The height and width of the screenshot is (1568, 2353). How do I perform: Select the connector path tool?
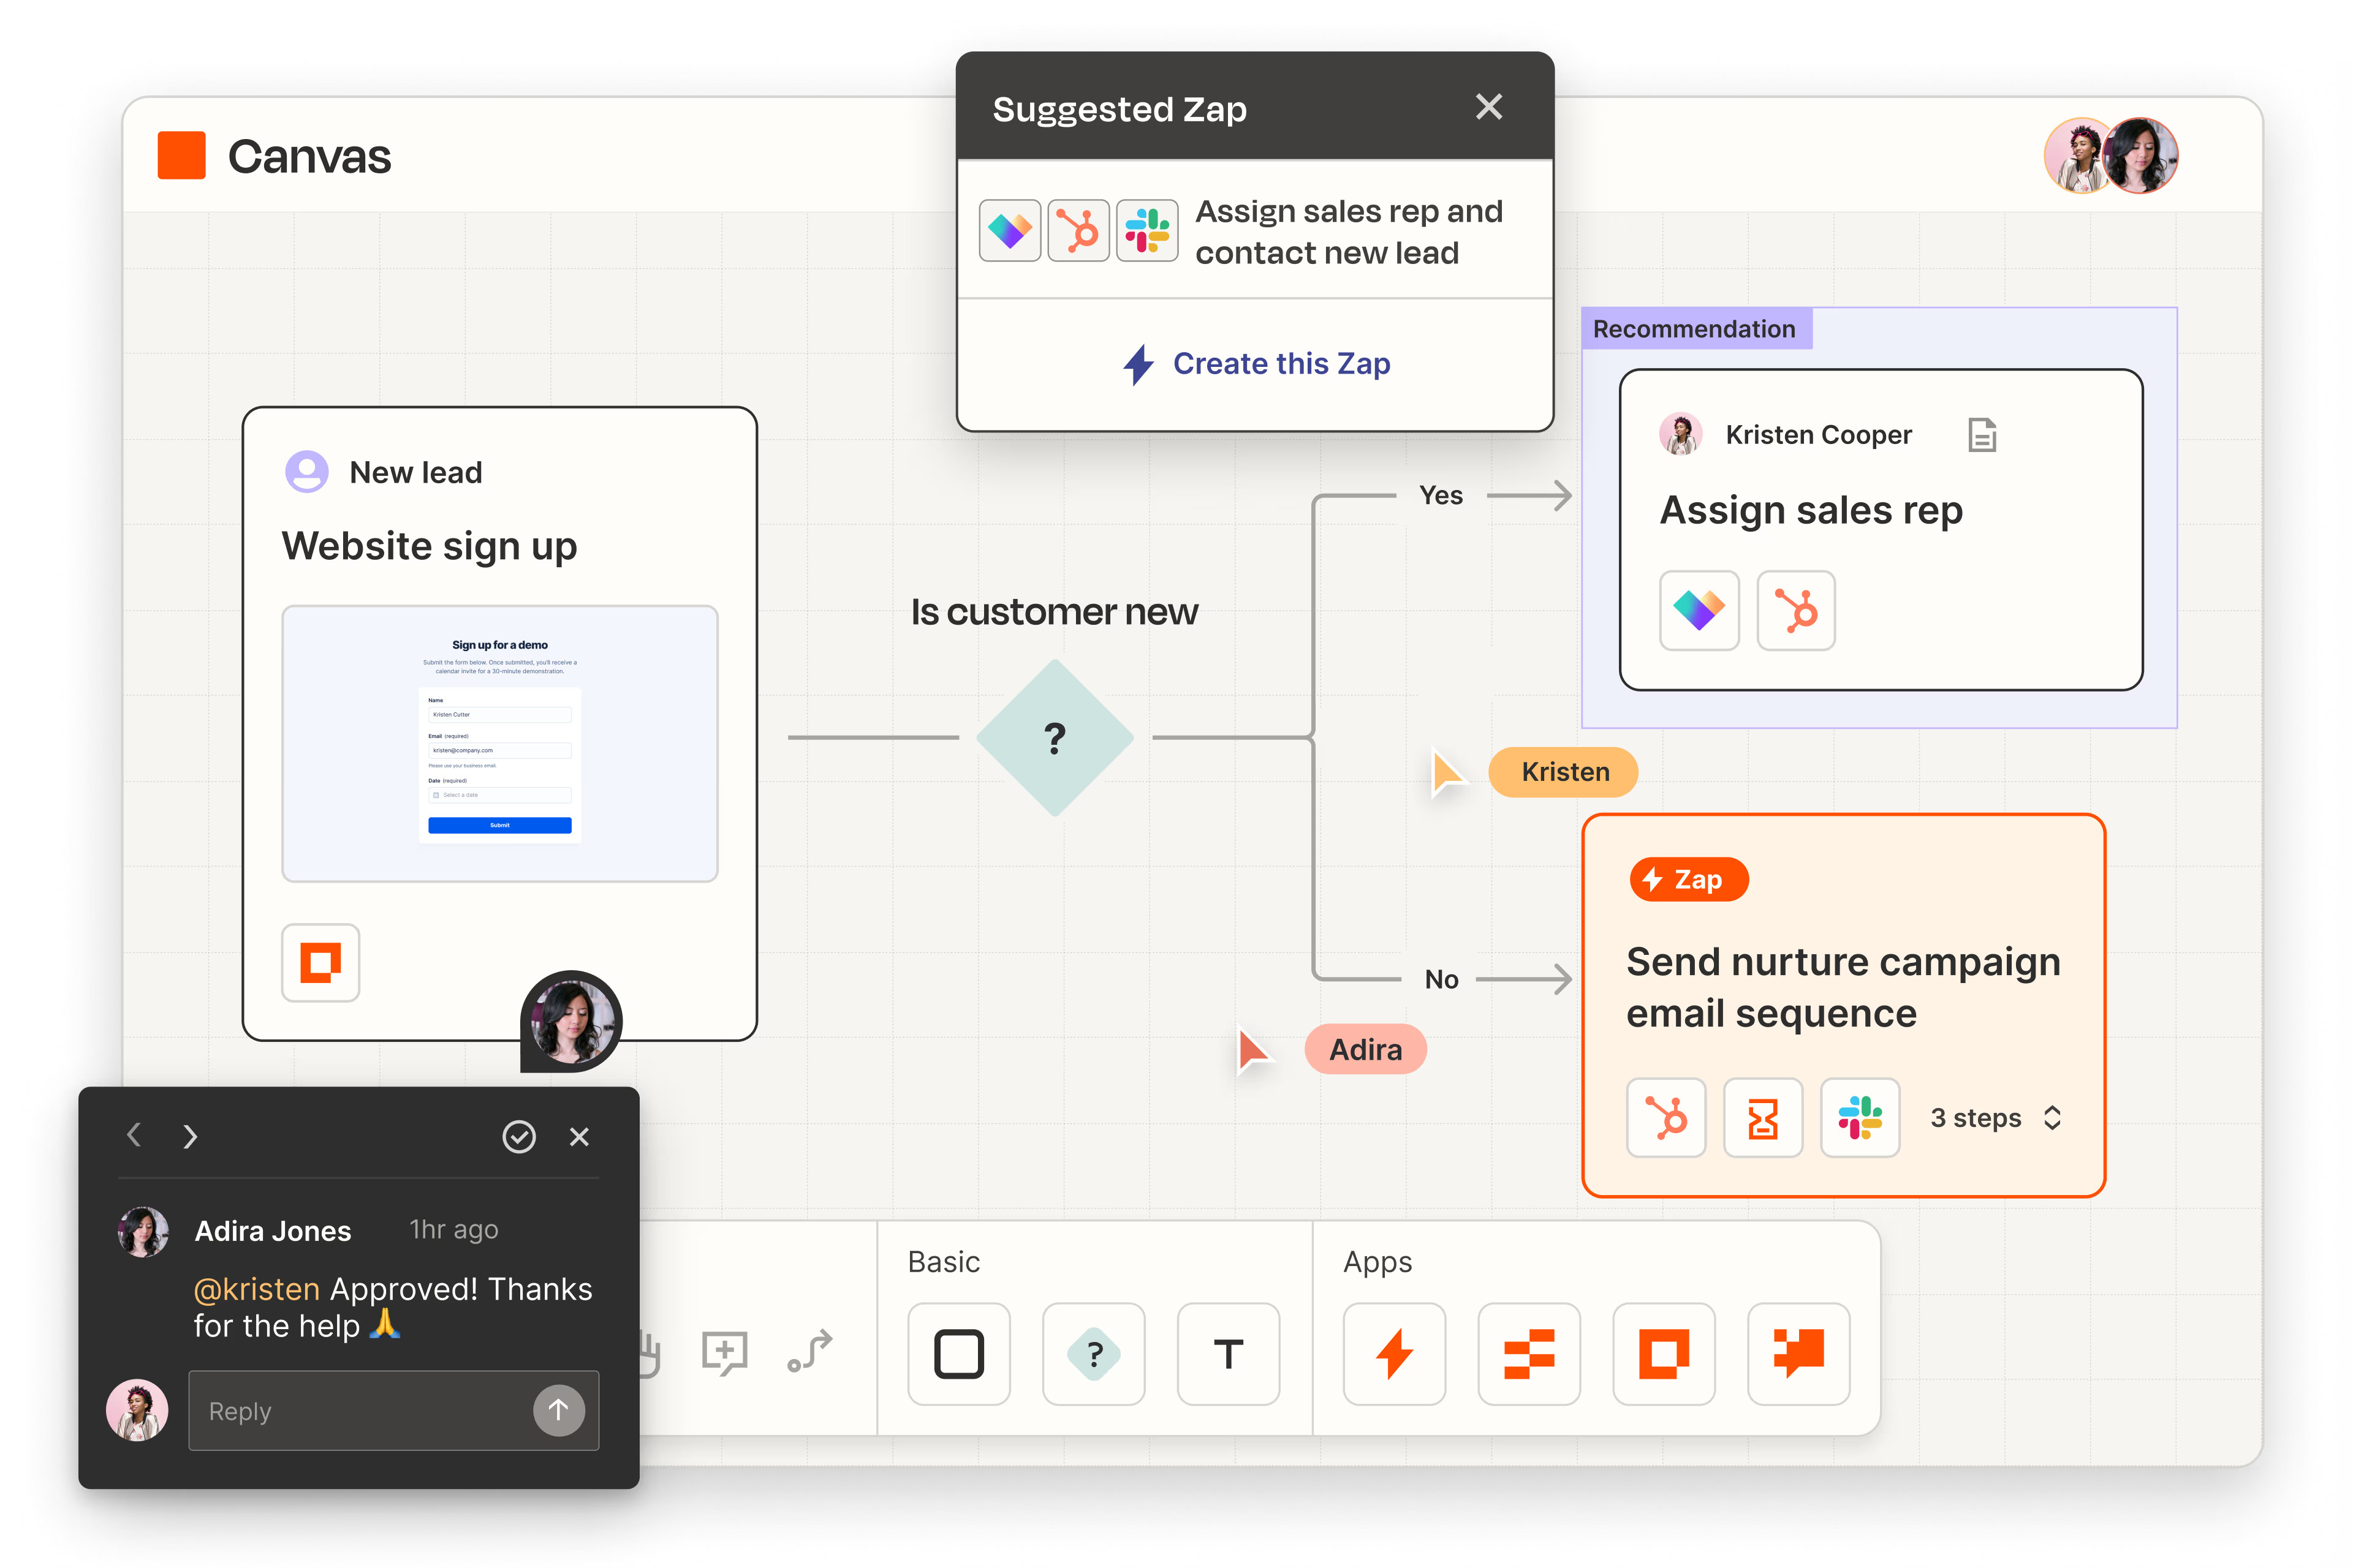coord(809,1351)
